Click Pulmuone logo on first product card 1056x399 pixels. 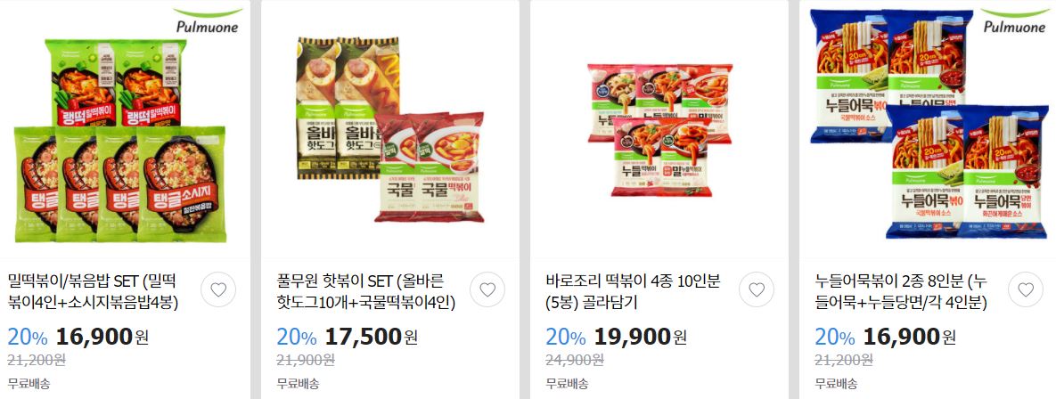coord(207,20)
